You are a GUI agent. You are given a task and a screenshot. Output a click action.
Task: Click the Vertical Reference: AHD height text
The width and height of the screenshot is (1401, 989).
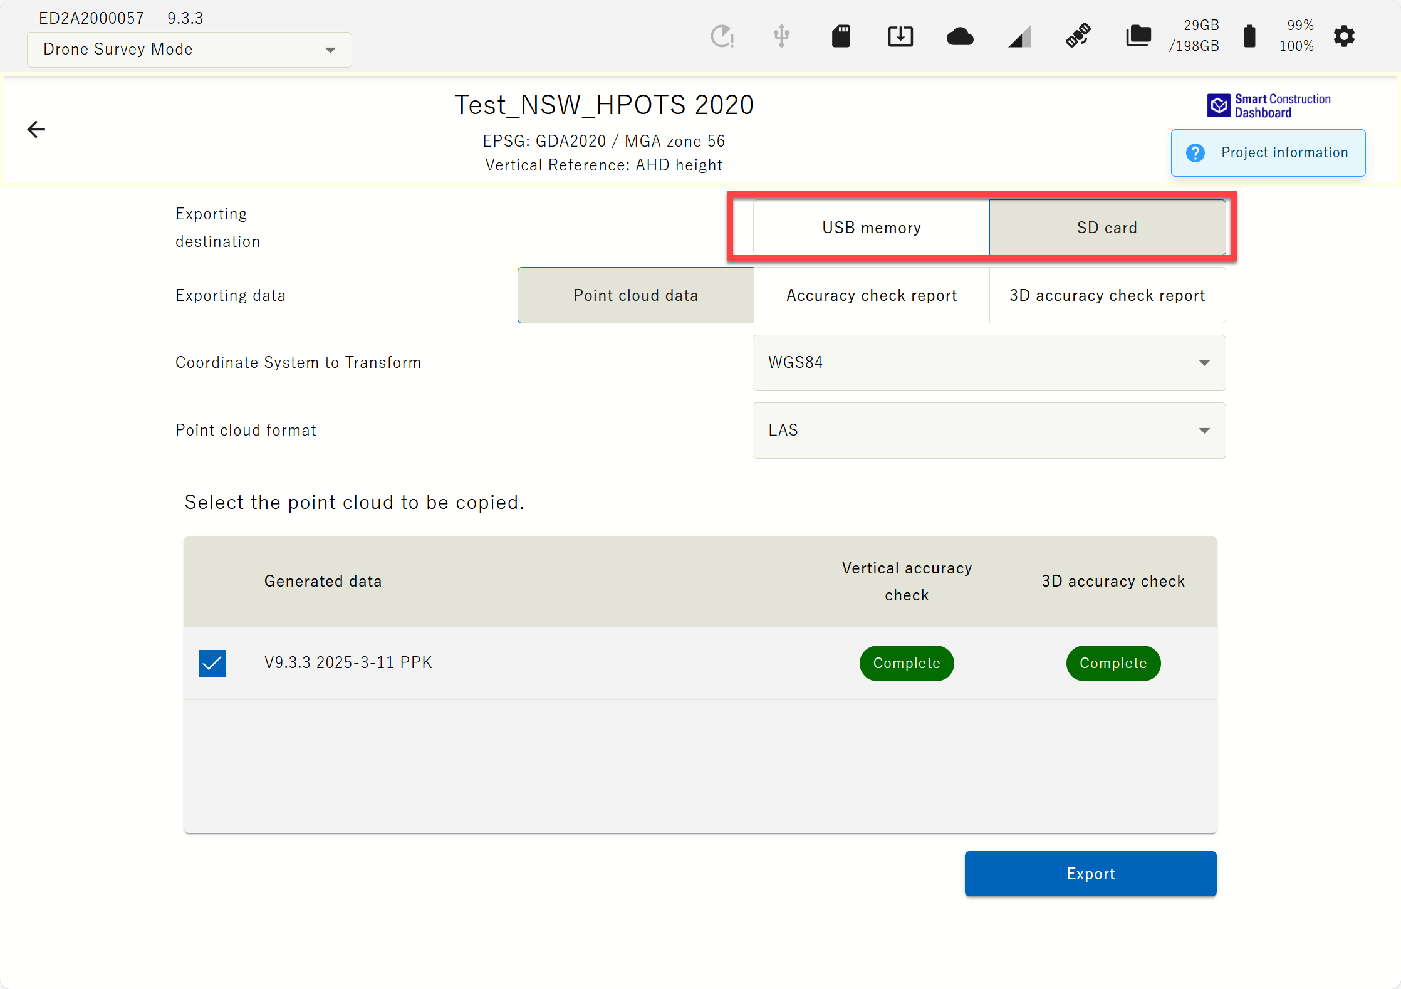(604, 165)
